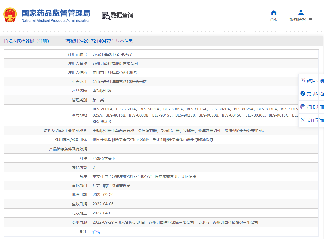The image size is (324, 239).
Task: Click the document icon before 境内医疗器械
Action: (x=6, y=41)
